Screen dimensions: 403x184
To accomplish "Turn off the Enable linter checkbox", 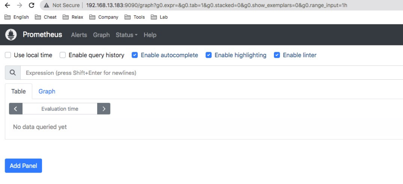I will click(x=277, y=55).
